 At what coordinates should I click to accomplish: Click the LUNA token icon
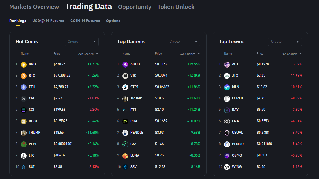[x=125, y=155]
